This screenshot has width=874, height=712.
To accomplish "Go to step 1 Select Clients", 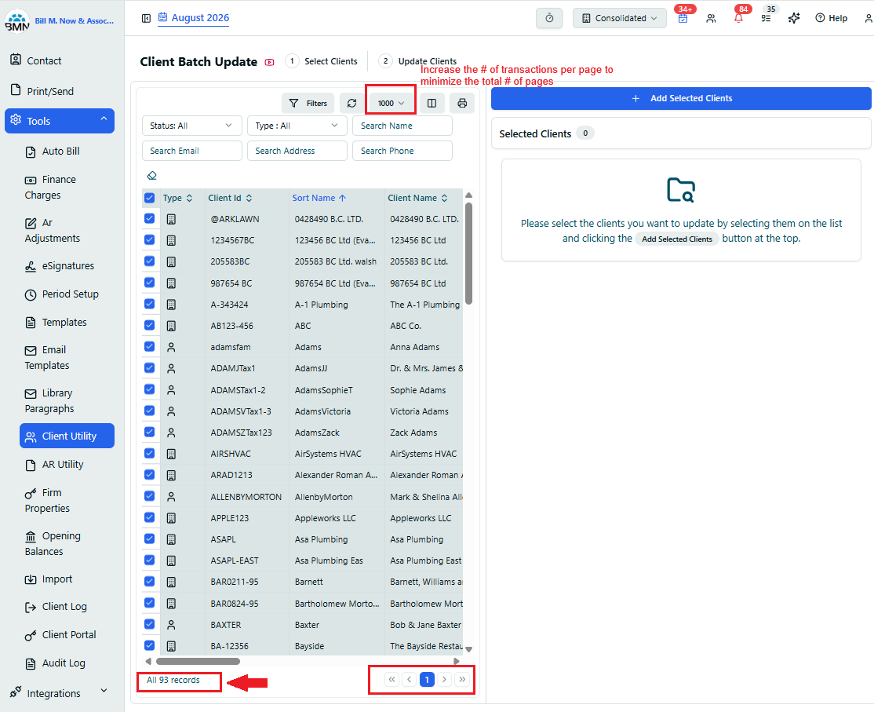I will tap(322, 61).
